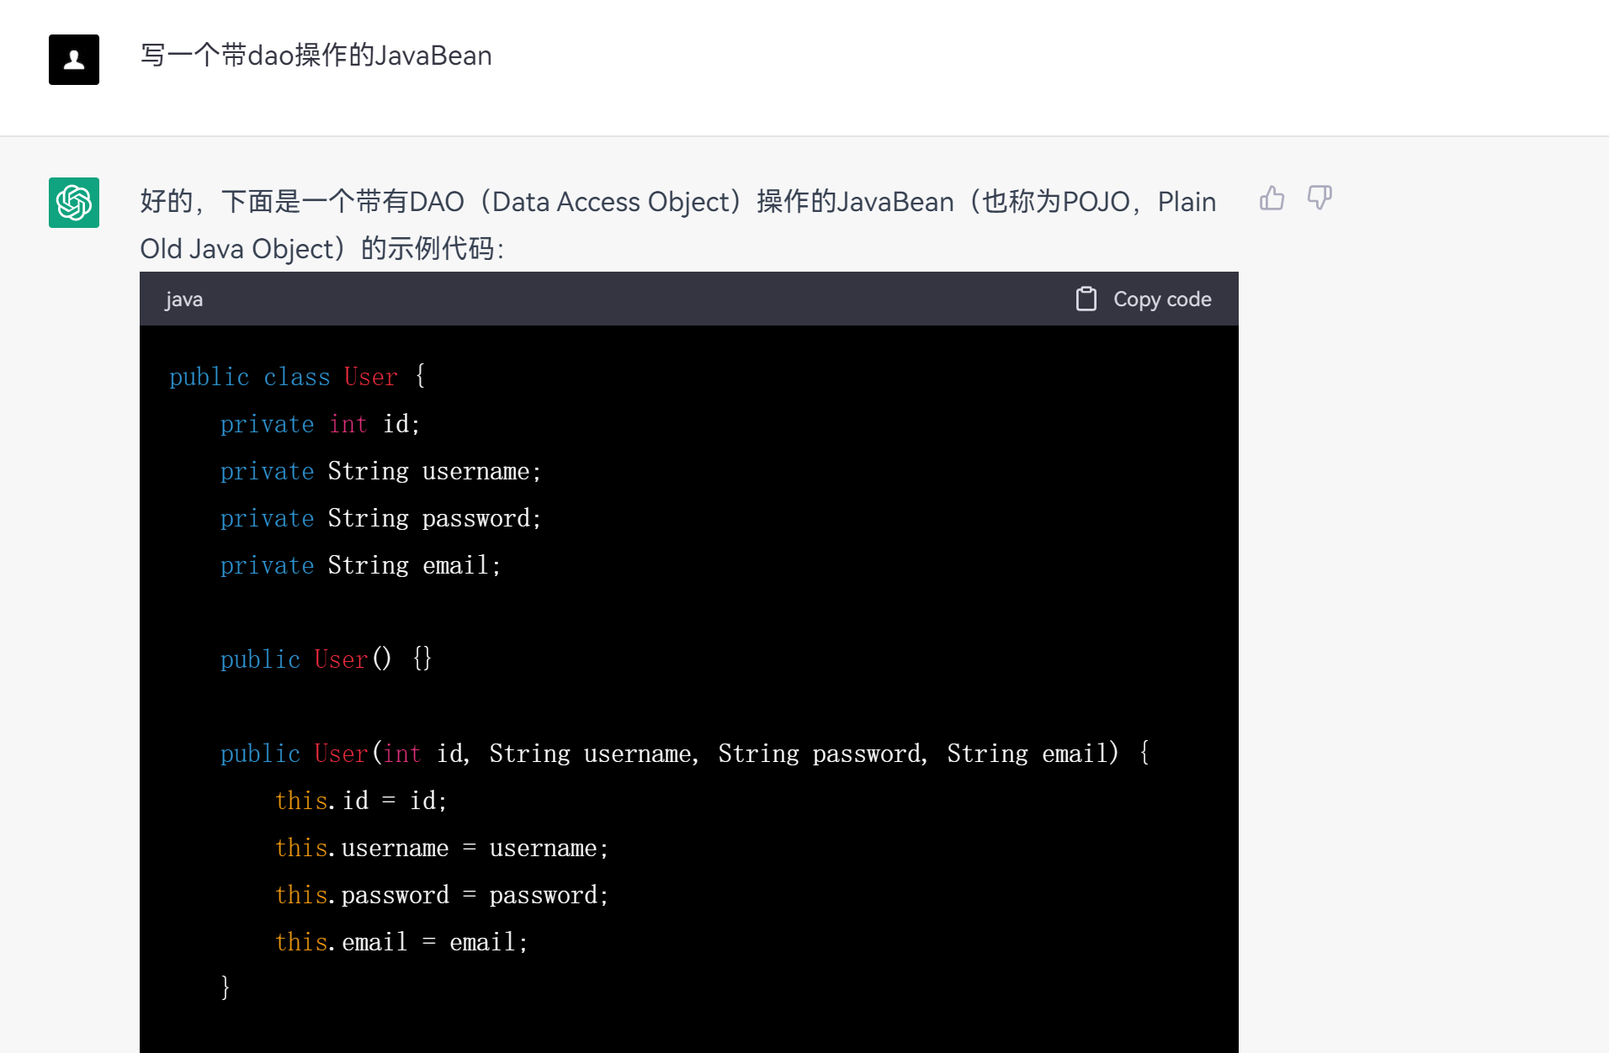Click the java language label on the code block

pyautogui.click(x=183, y=299)
